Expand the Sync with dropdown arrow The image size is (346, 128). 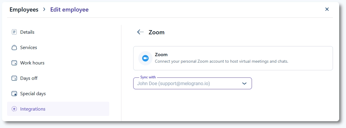tap(244, 84)
